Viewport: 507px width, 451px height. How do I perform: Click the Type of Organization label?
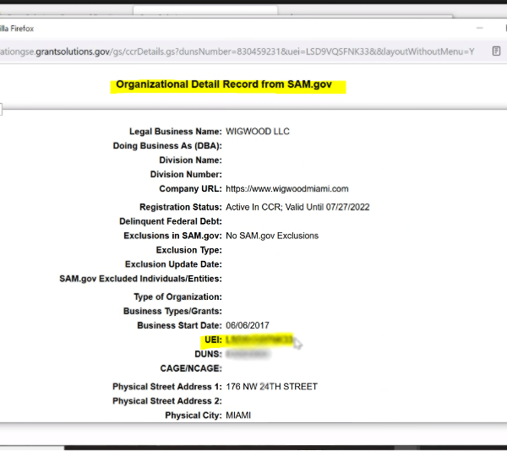click(177, 297)
